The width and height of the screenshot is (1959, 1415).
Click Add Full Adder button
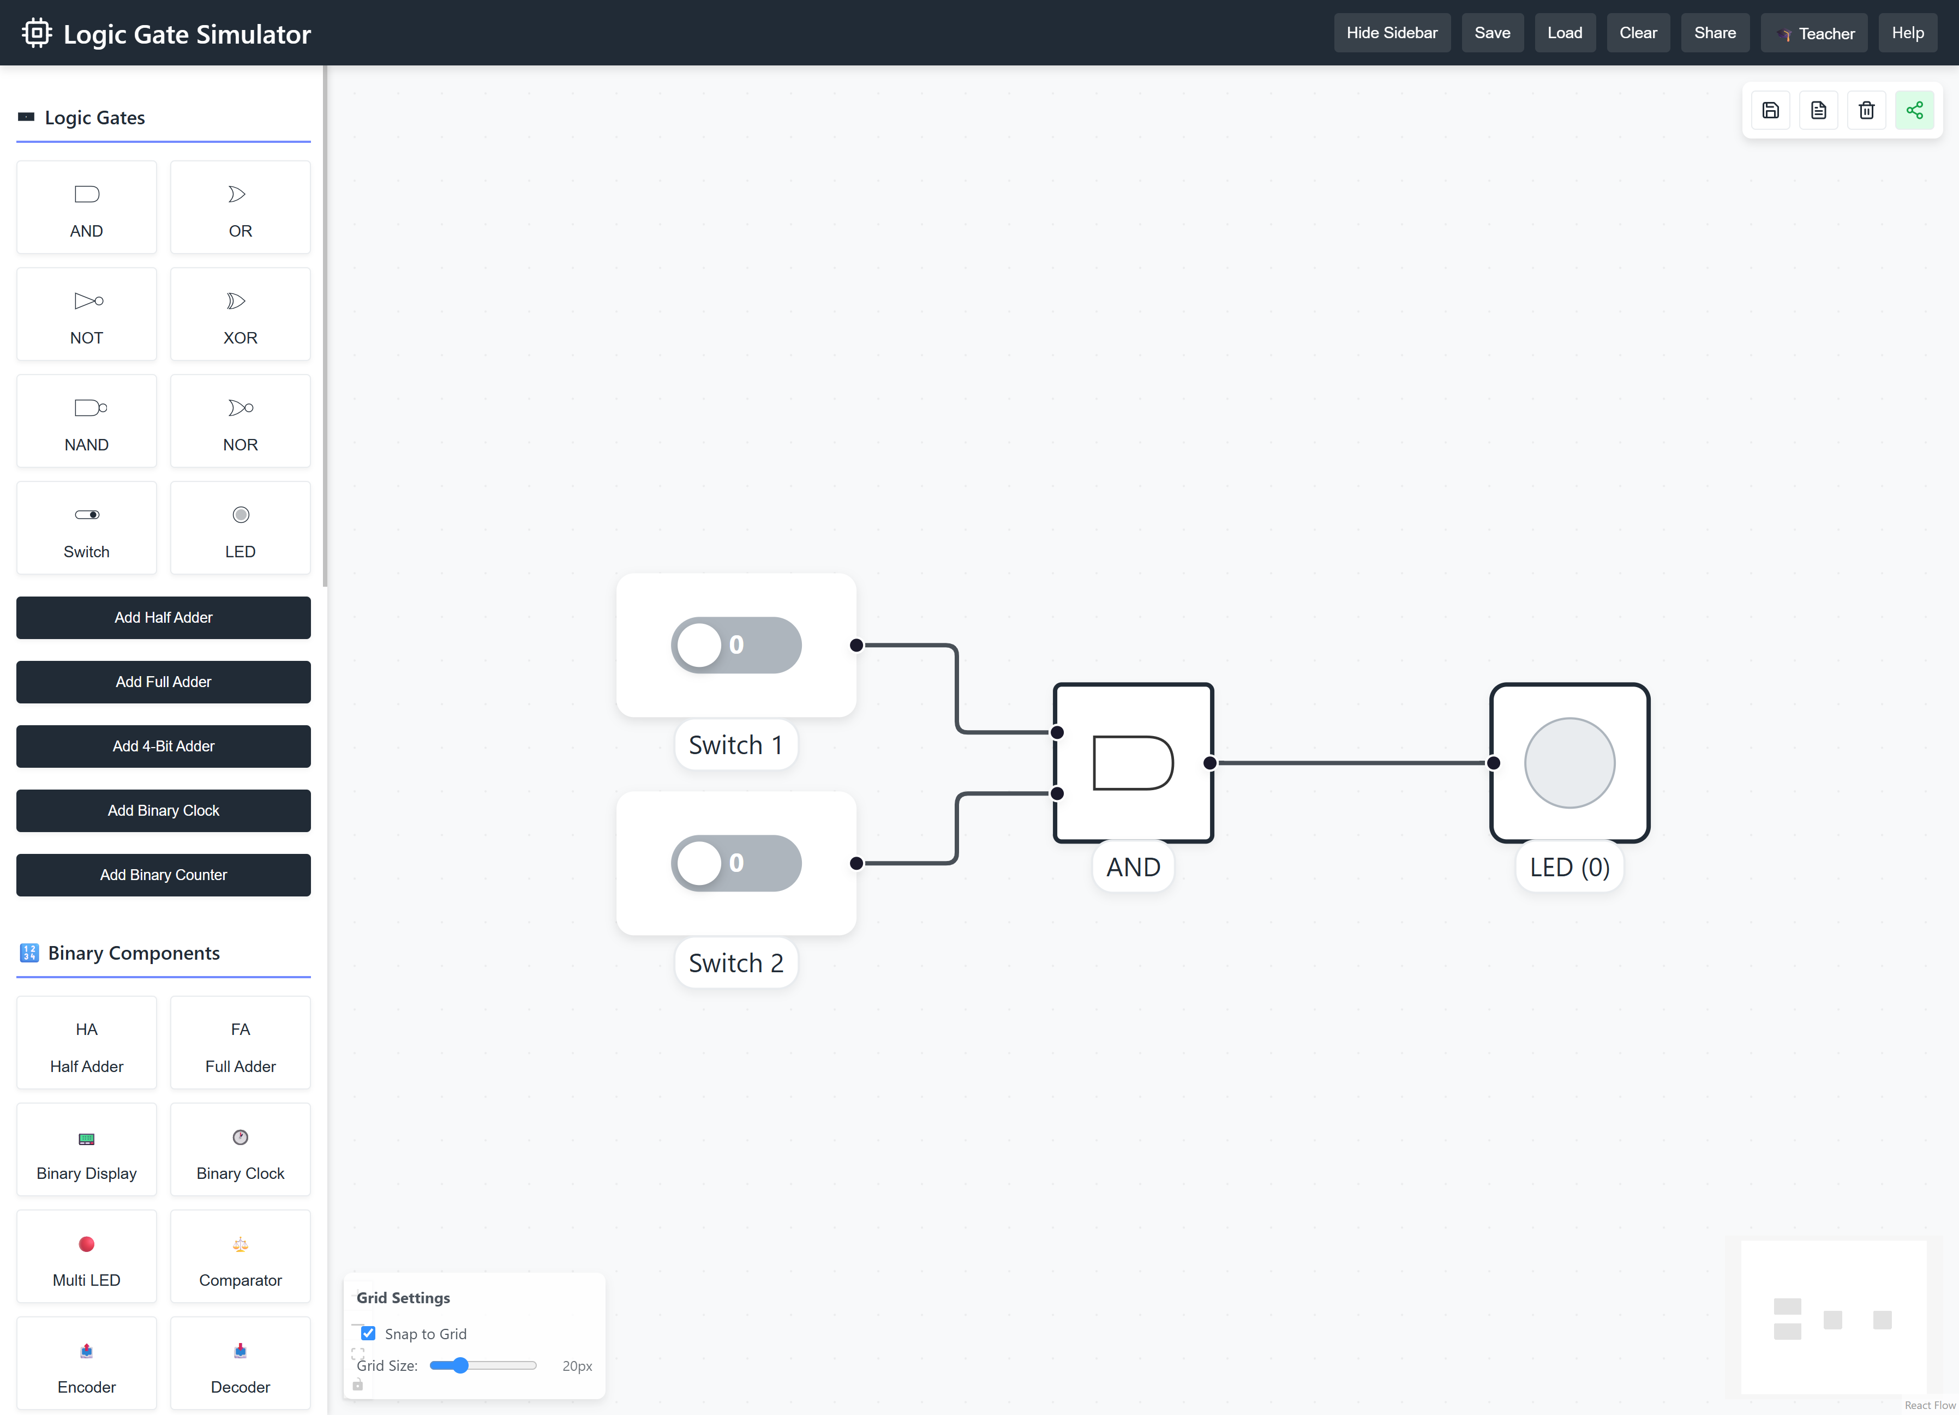coord(163,682)
